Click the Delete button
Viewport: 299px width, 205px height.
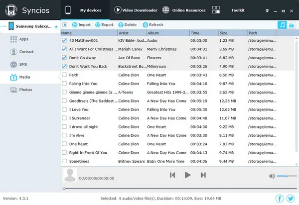coord(127,24)
